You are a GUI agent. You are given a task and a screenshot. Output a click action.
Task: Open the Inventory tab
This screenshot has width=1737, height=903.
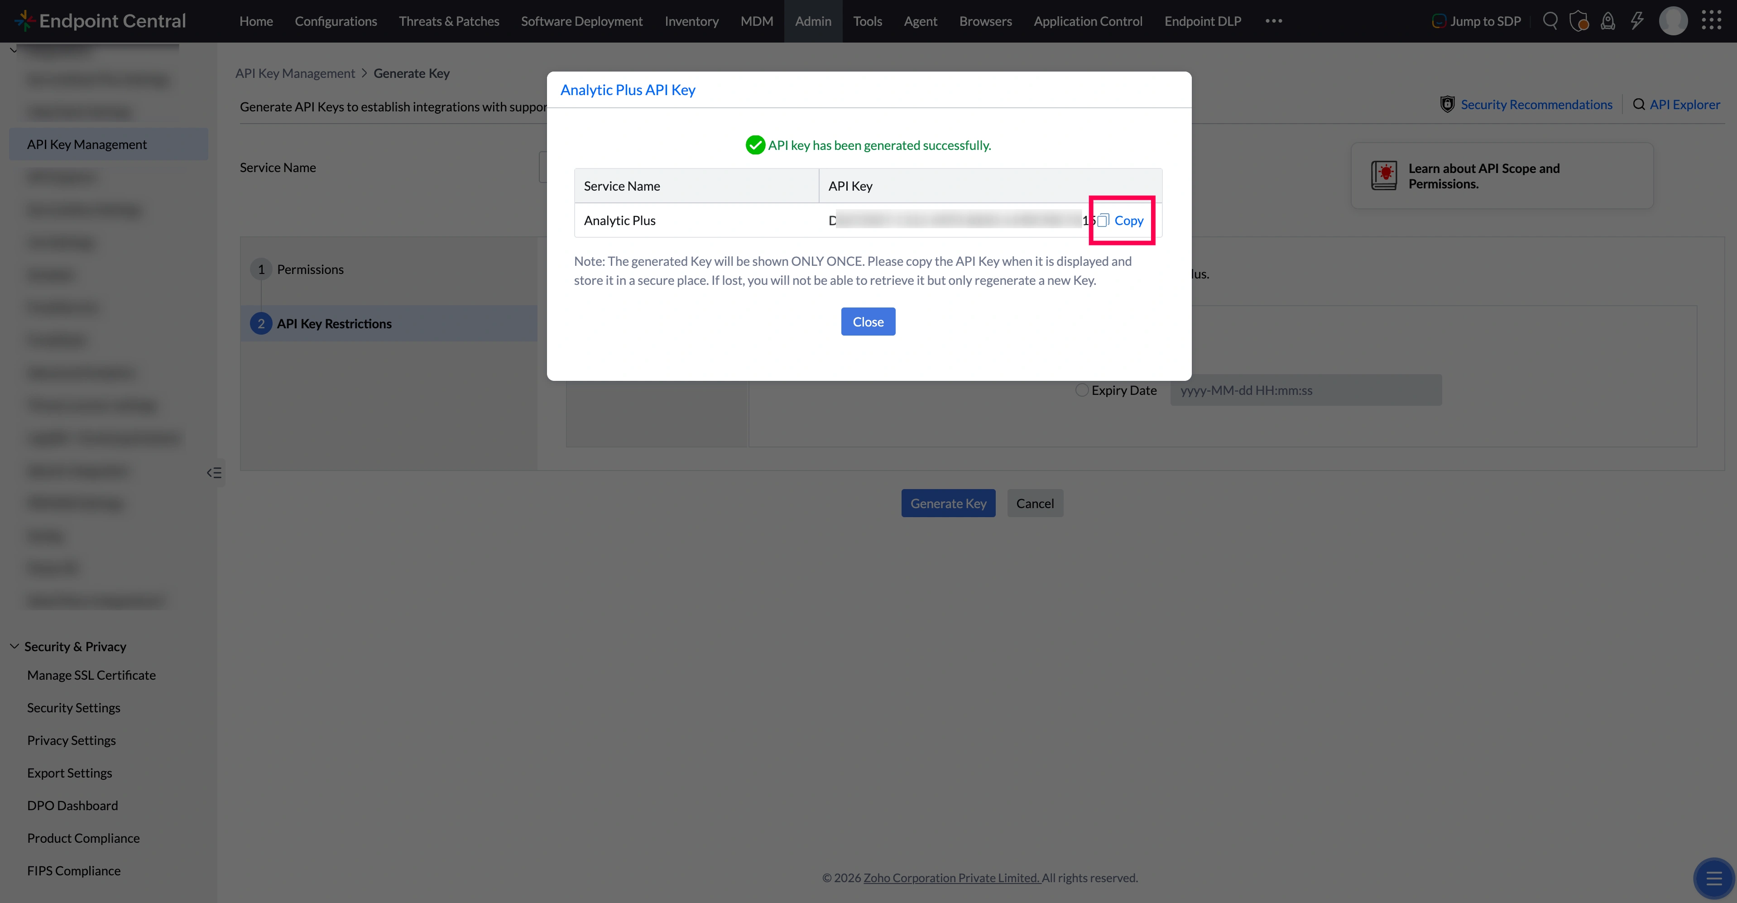(x=692, y=21)
